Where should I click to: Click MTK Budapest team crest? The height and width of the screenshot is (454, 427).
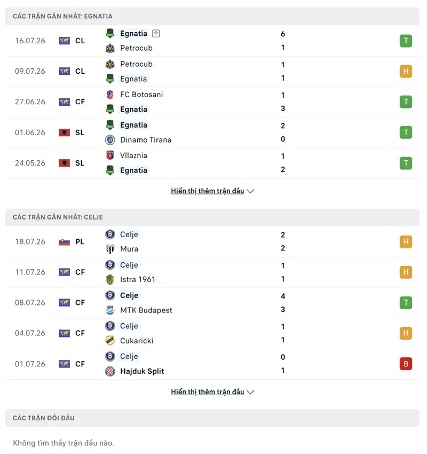(x=110, y=310)
